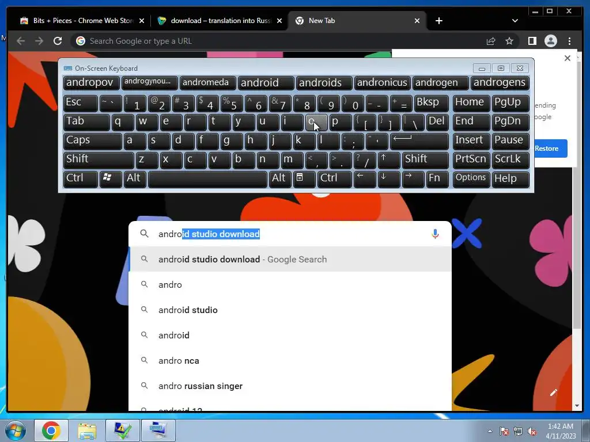The height and width of the screenshot is (442, 590).
Task: Toggle the Caps key on On-Screen Keyboard
Action: [92, 140]
